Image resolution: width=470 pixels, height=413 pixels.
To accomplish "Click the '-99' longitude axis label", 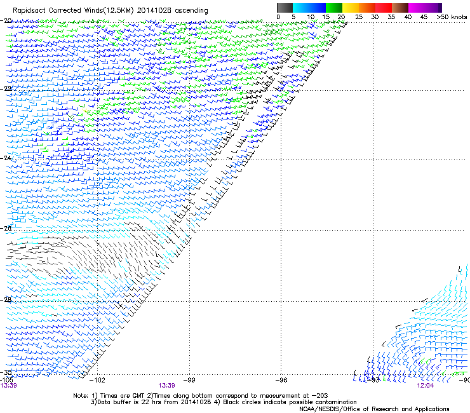I will 189,380.
